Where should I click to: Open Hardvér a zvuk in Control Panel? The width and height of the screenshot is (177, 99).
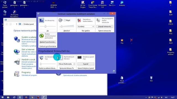click(x=28, y=59)
